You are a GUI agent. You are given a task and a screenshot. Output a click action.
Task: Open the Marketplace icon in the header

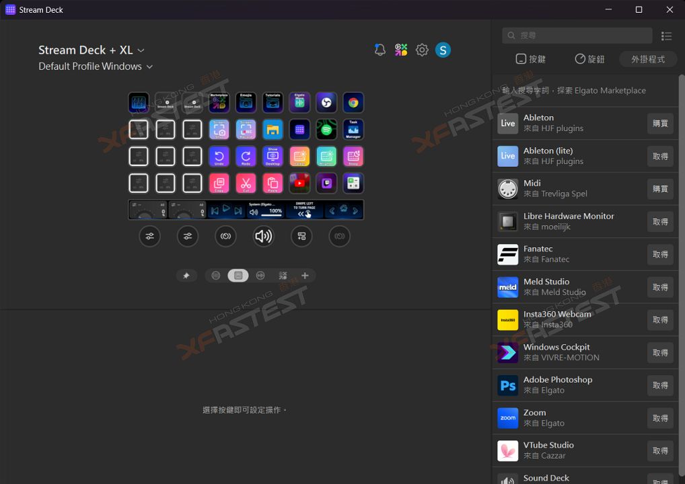[x=401, y=50]
